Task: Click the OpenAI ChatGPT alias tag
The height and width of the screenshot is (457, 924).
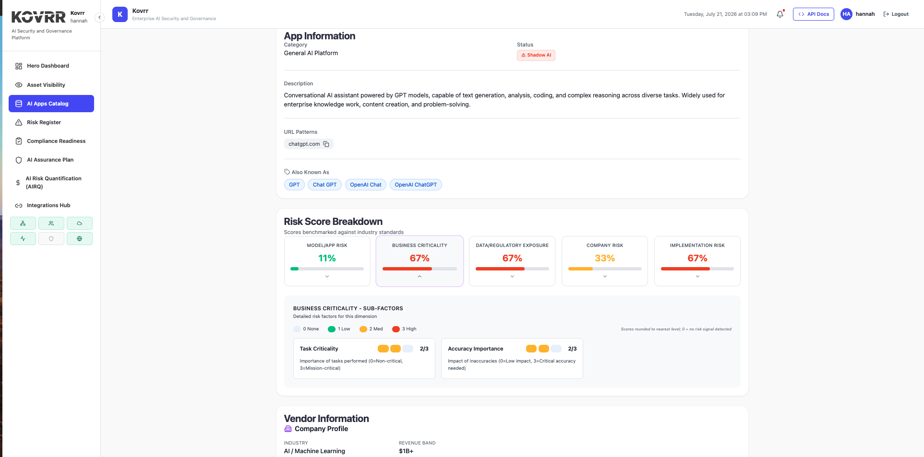Action: pyautogui.click(x=416, y=185)
